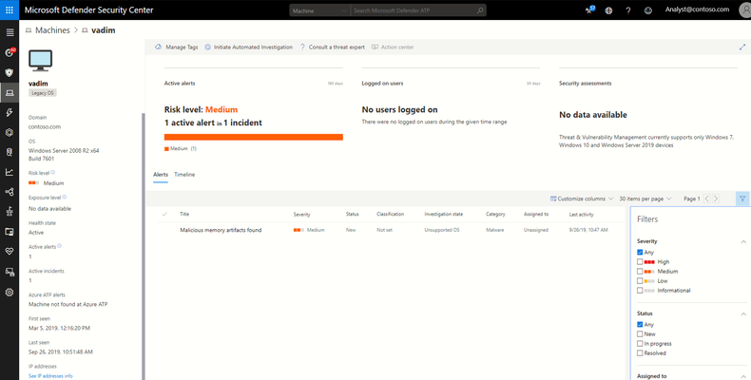Select all alerts checkmark in header row
The image size is (751, 380).
164,214
